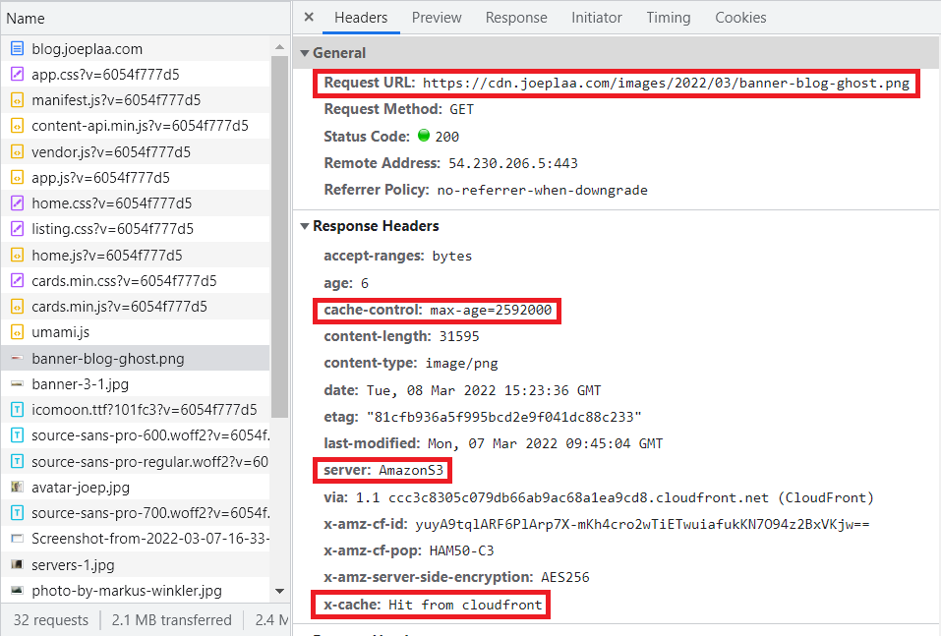Image resolution: width=941 pixels, height=636 pixels.
Task: Click the script icon beside home.js?v=6054f777d5
Action: pyautogui.click(x=18, y=255)
